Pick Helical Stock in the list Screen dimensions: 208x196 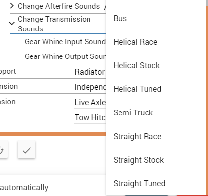(156, 65)
